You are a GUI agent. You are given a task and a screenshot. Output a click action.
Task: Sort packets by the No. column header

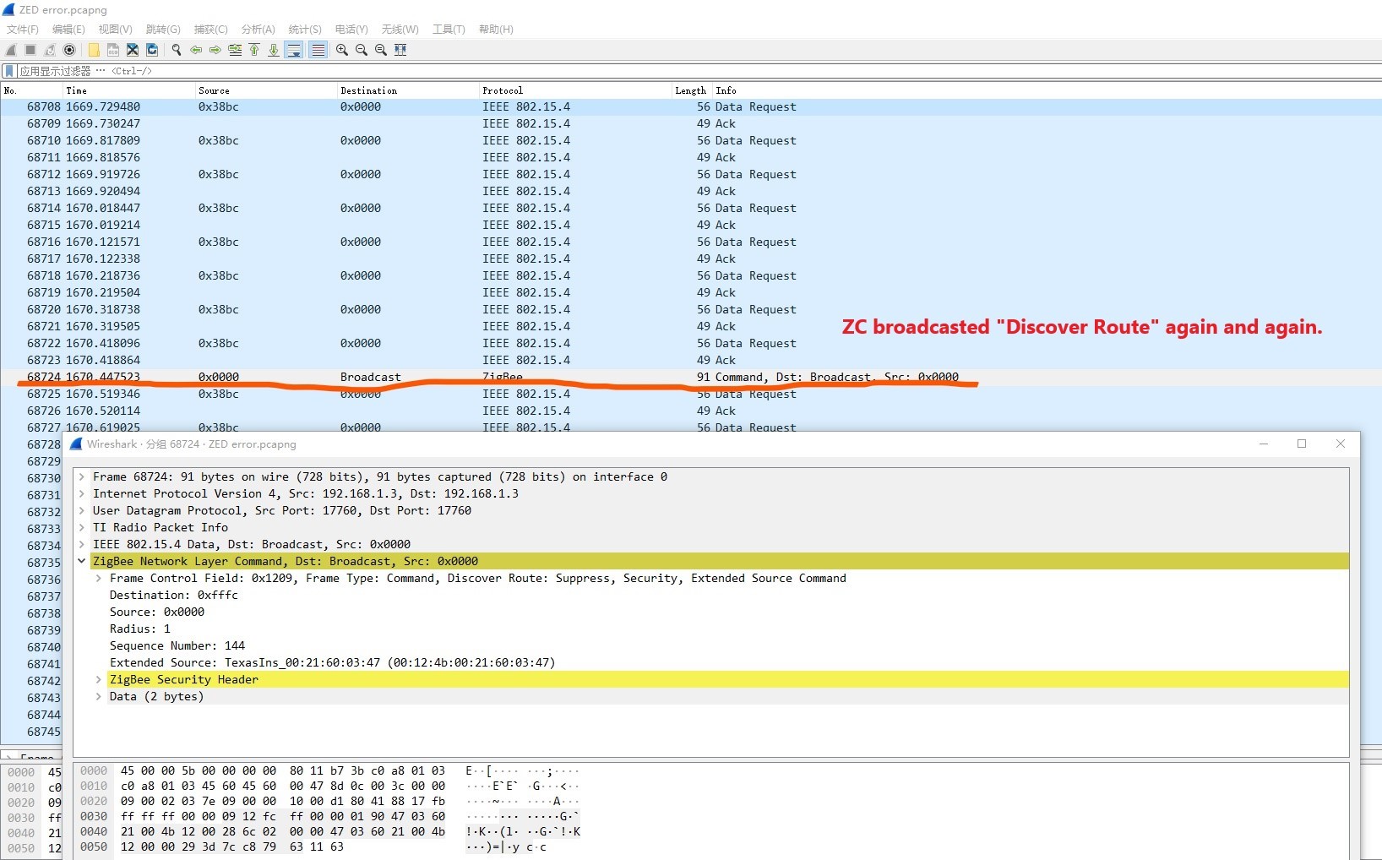click(x=32, y=90)
